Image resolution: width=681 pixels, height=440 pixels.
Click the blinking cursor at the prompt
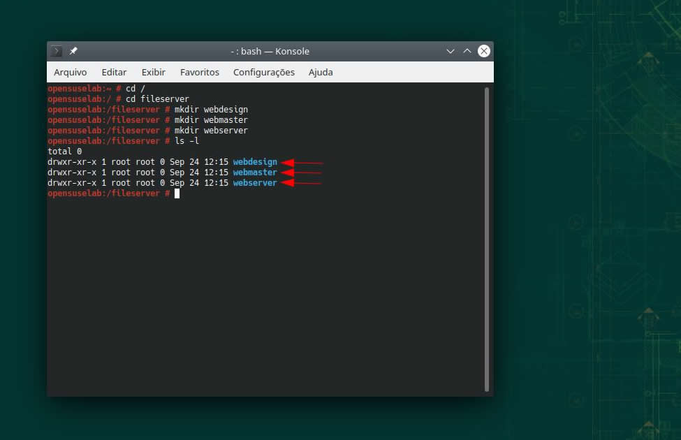pos(177,193)
